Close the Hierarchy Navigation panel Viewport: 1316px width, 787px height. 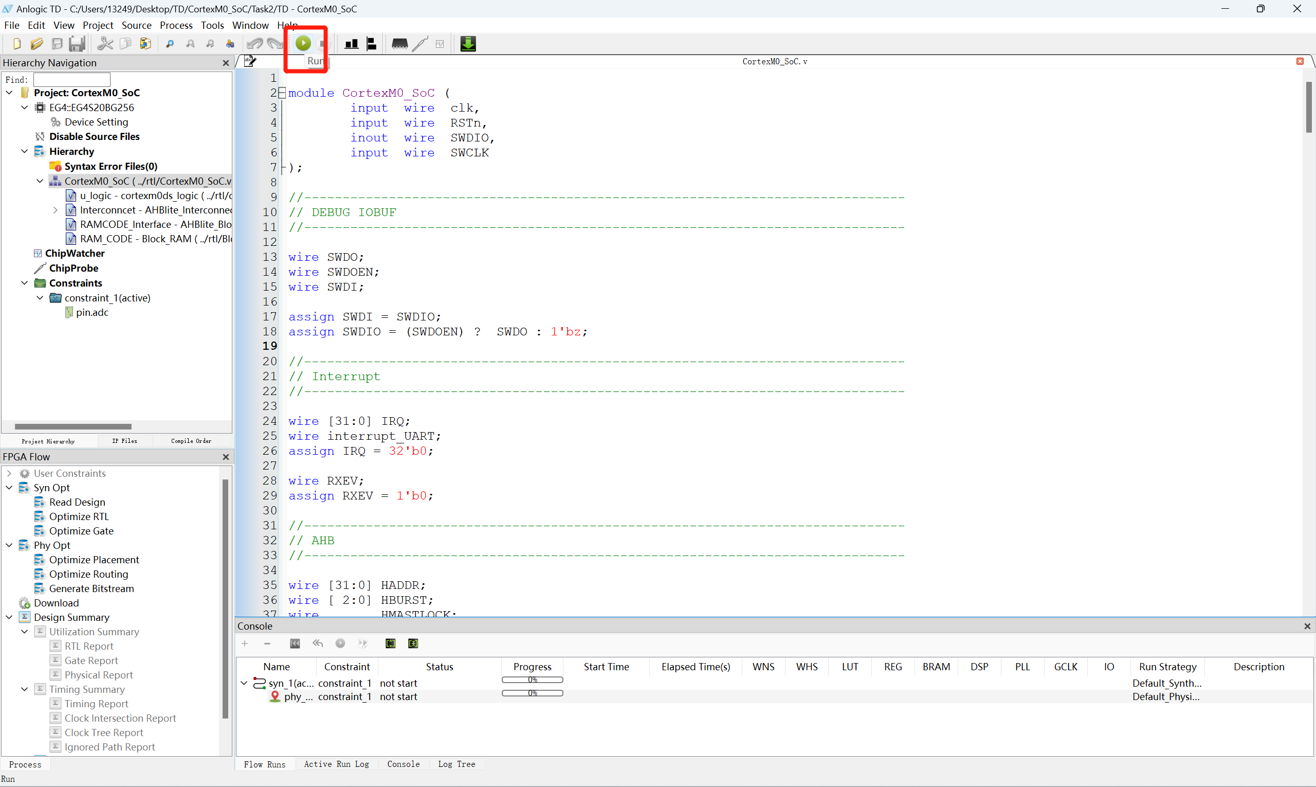[226, 63]
